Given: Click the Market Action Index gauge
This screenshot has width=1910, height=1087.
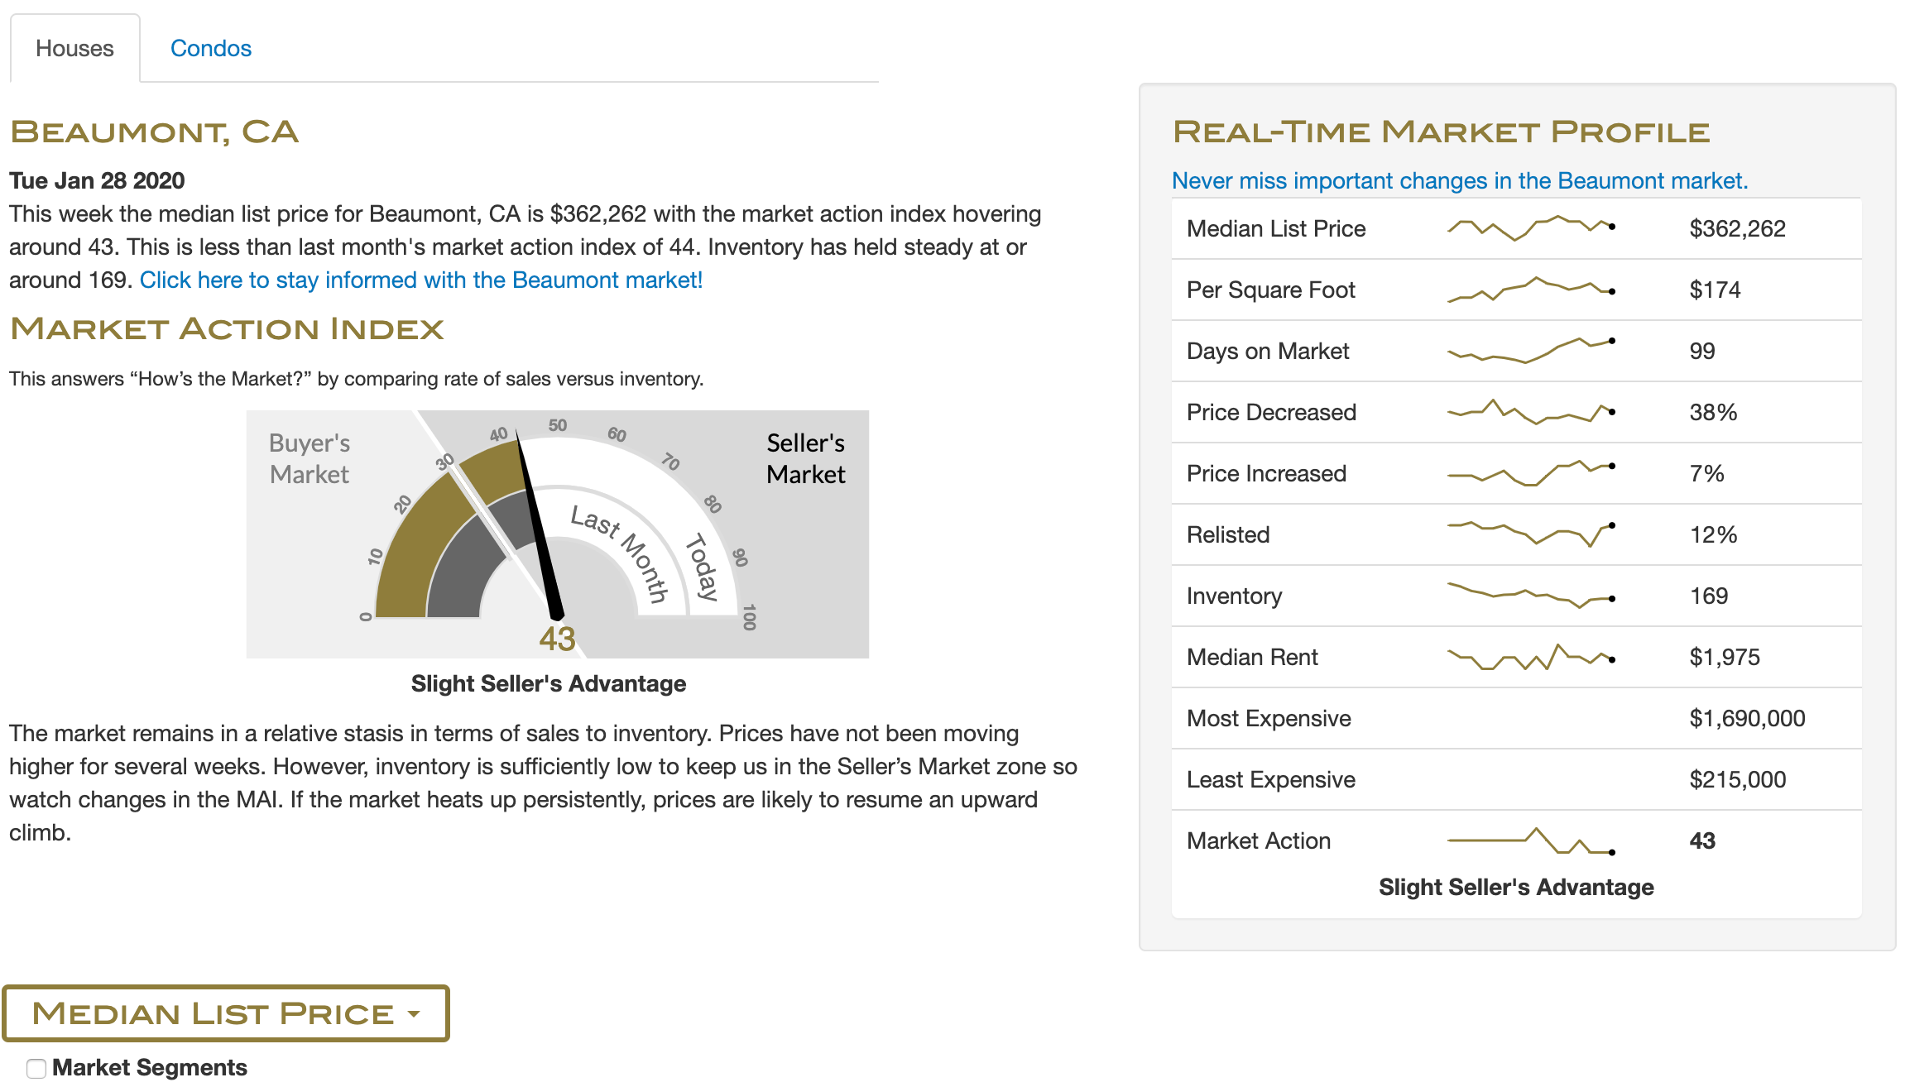Looking at the screenshot, I should [x=558, y=534].
